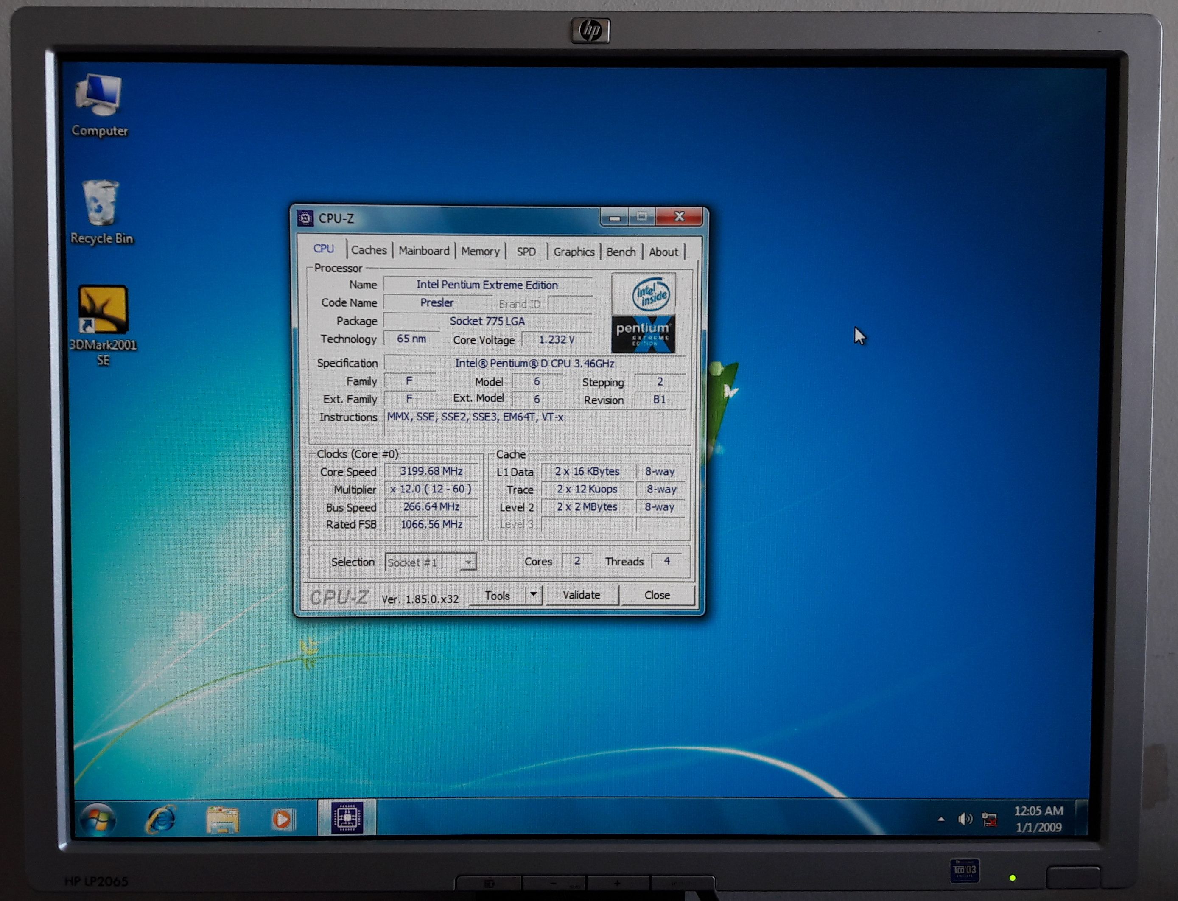The height and width of the screenshot is (901, 1178).
Task: Click the Tools button
Action: (497, 596)
